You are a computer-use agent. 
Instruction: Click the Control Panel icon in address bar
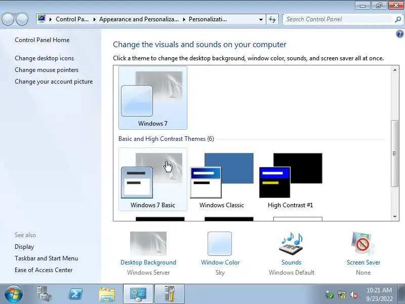[42, 19]
